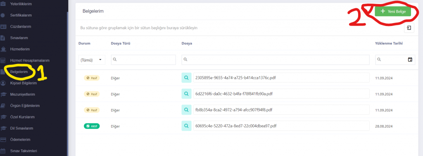Click the sidebar vertical scrollbar

point(67,84)
